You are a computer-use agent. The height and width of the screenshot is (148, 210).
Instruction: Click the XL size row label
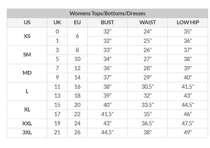coord(27,110)
